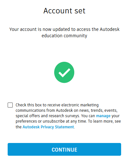Click the green success checkmark icon
This screenshot has height=164, width=131.
tap(64, 72)
